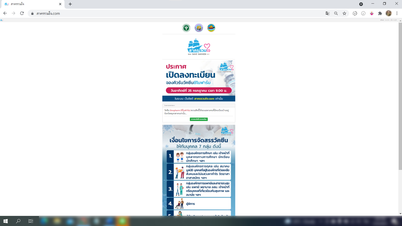
Task: Go back to the previous page
Action: [5, 13]
